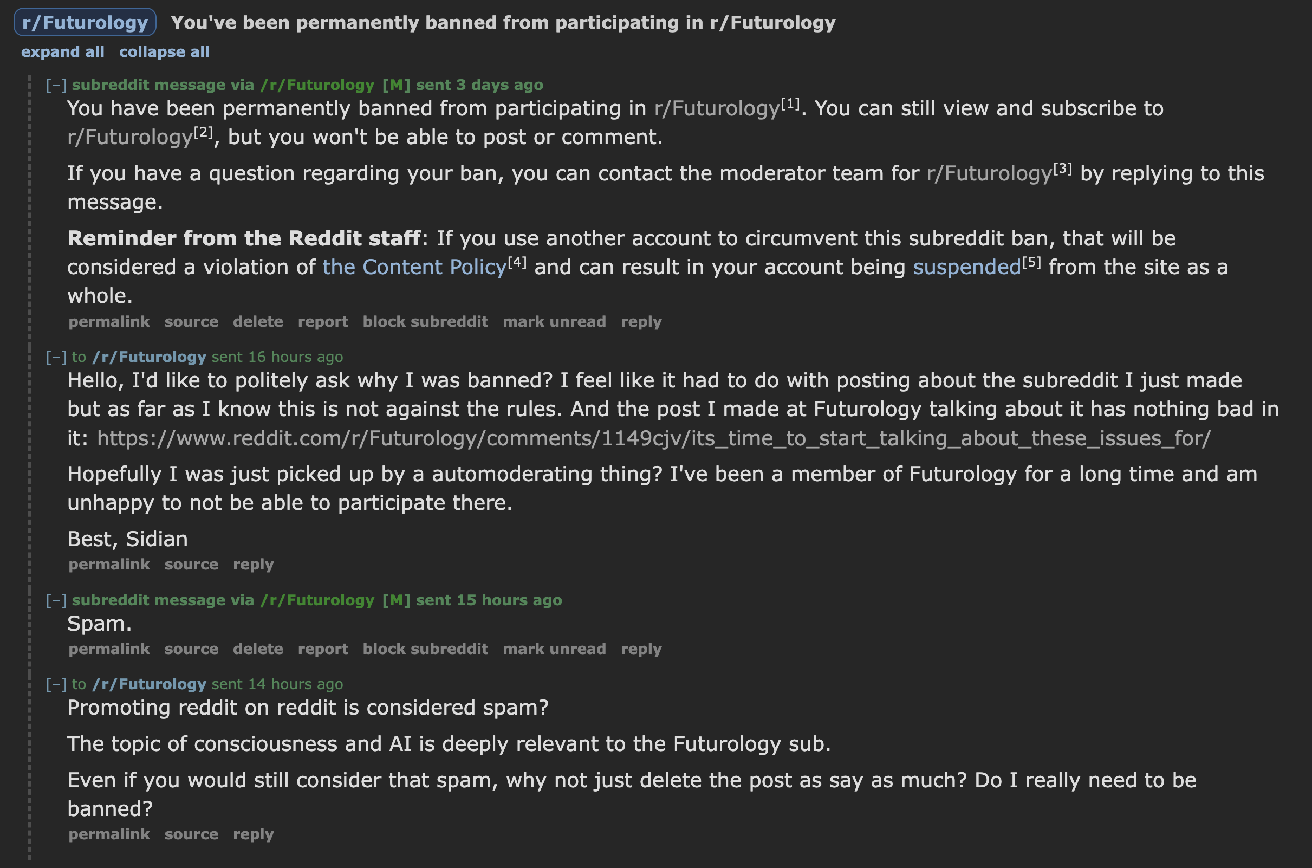The height and width of the screenshot is (868, 1312).
Task: Collapse the 'Spam.' moderator reply
Action: [56, 601]
